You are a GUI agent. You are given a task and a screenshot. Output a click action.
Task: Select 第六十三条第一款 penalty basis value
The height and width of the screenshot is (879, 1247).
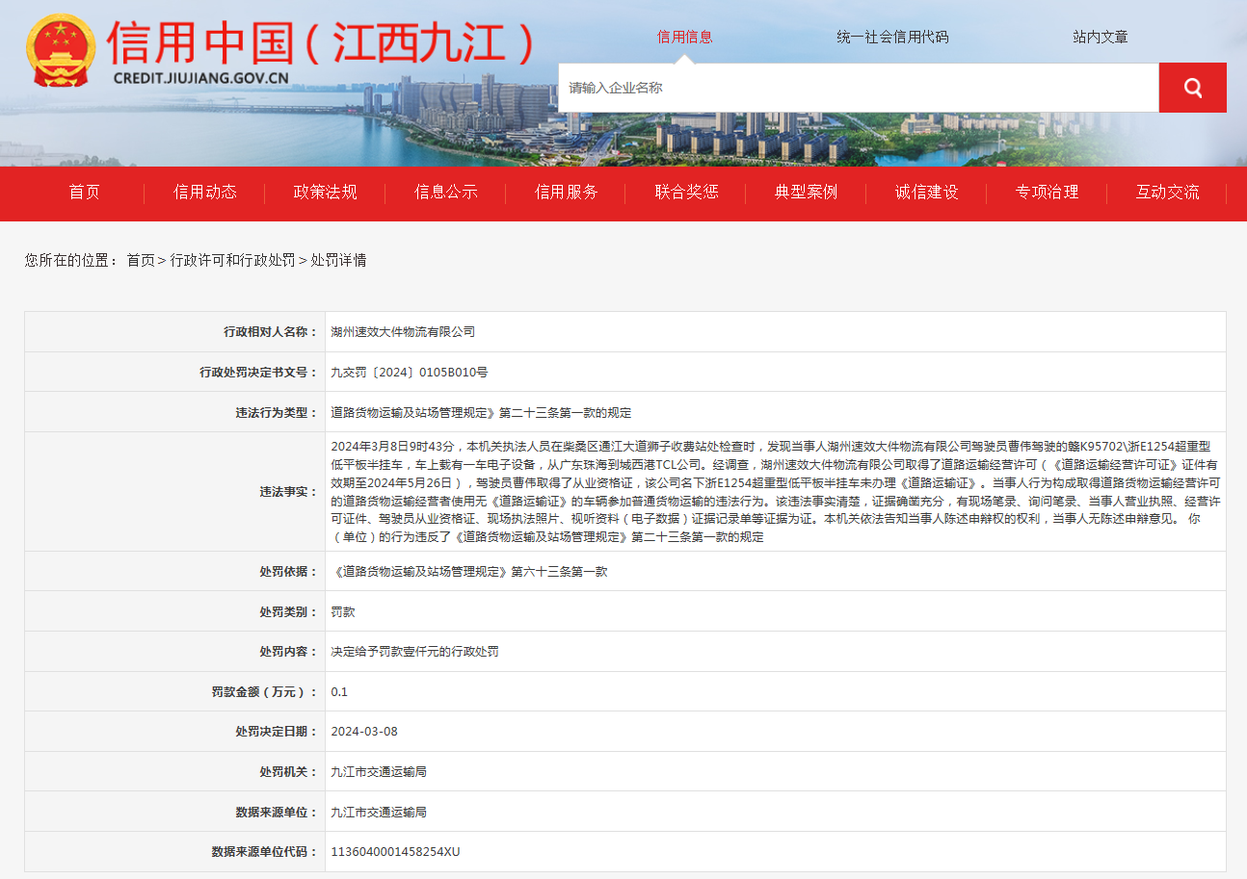click(x=469, y=571)
